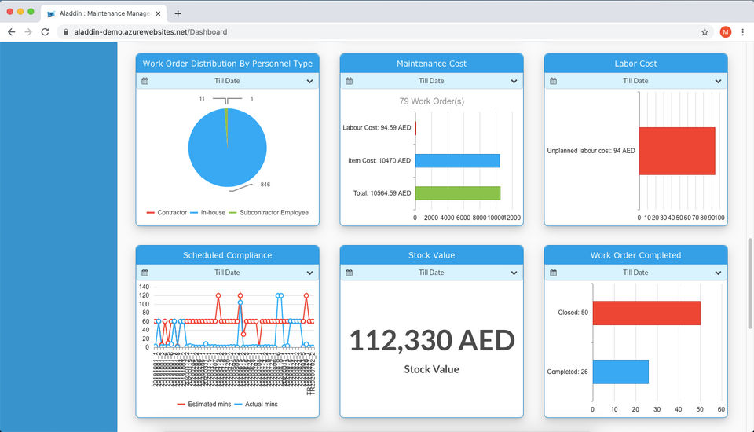Open the Chrome three-dot menu

pos(742,31)
